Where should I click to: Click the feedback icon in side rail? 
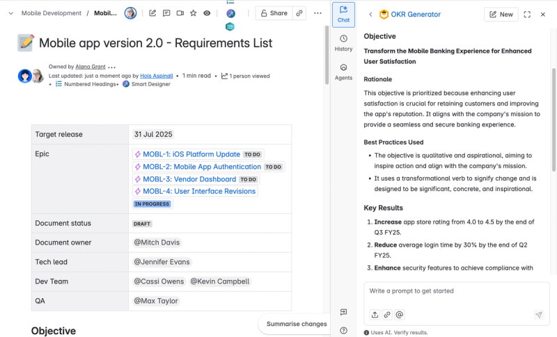(343, 312)
